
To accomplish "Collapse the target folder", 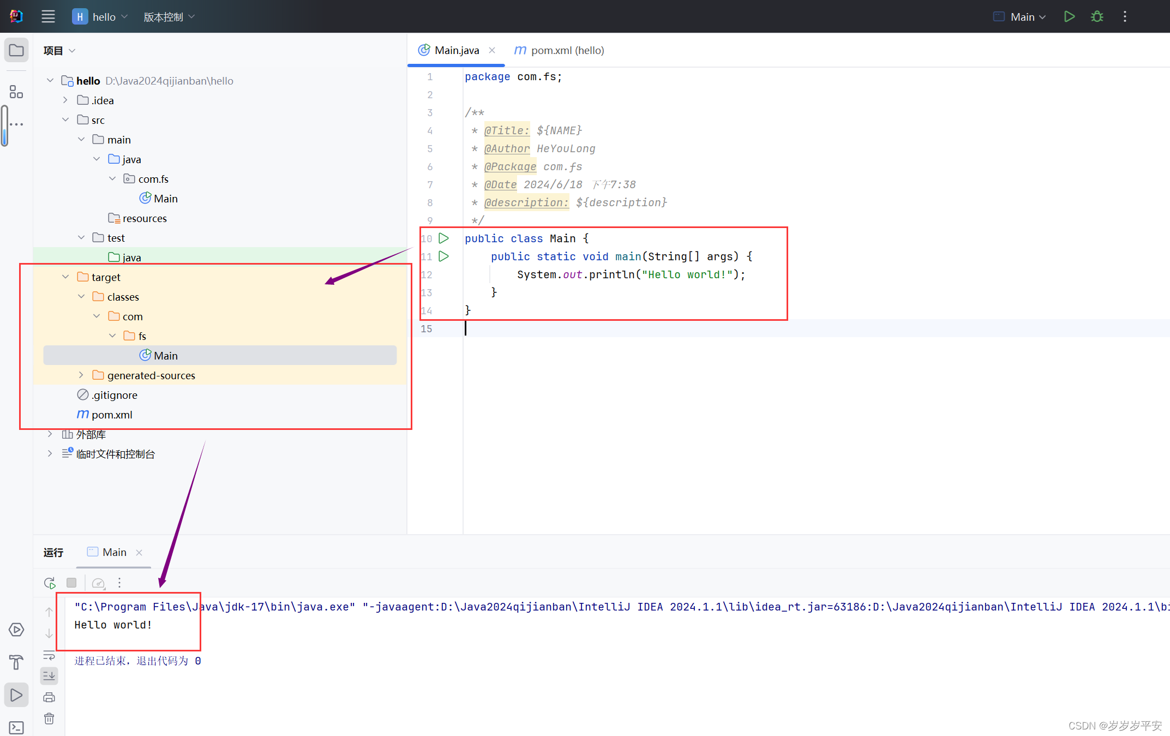I will tap(65, 277).
